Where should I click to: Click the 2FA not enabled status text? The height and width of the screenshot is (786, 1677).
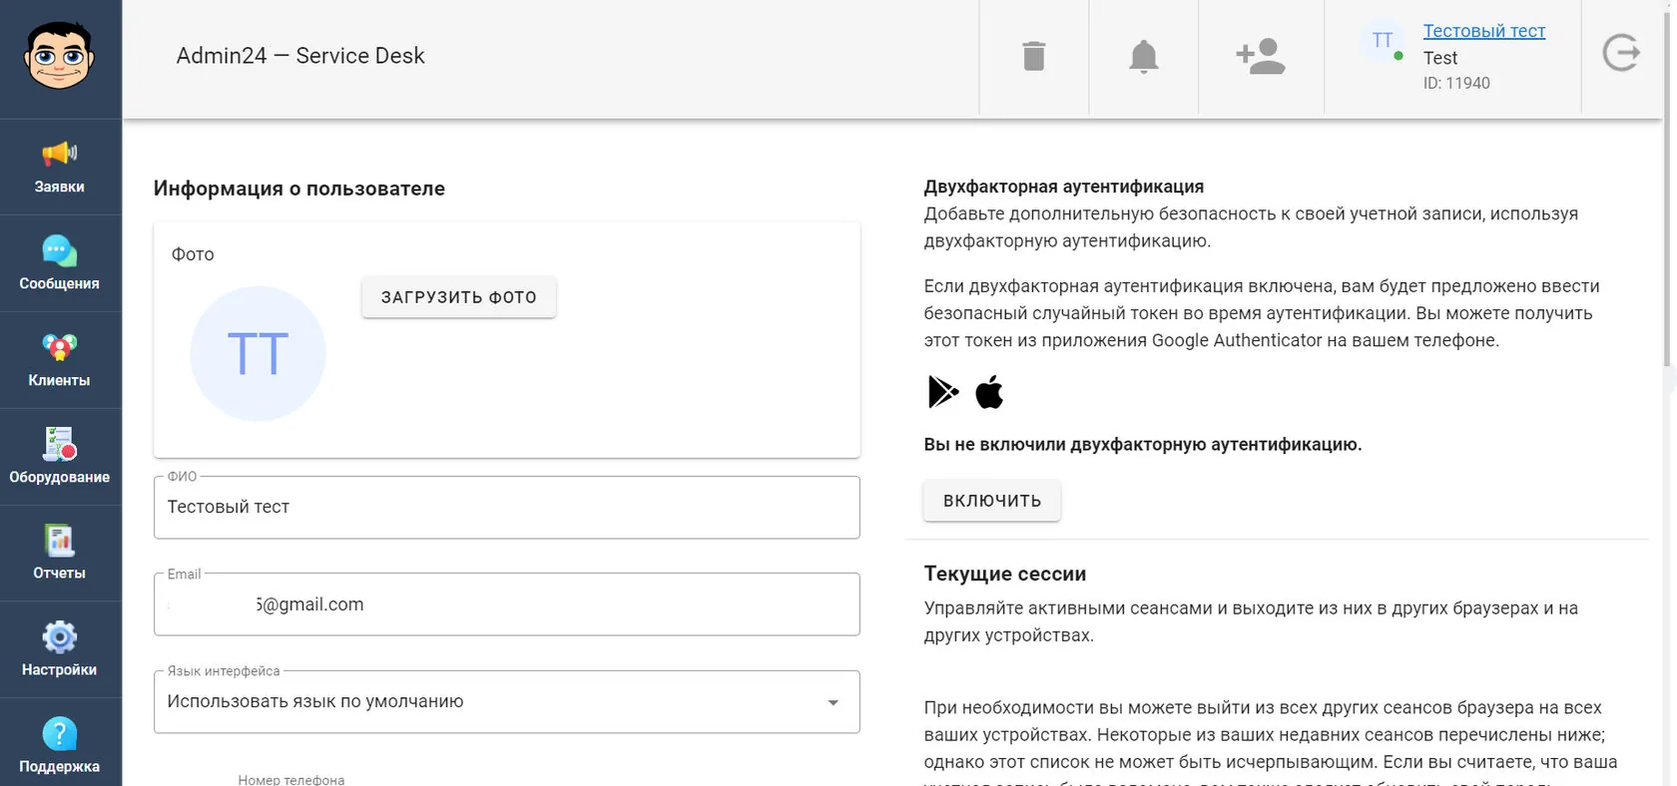[x=1143, y=445]
